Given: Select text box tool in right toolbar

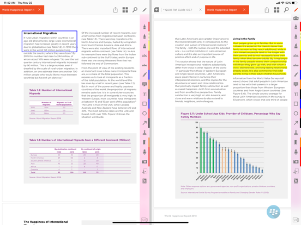Looking at the screenshot, I should (296, 94).
